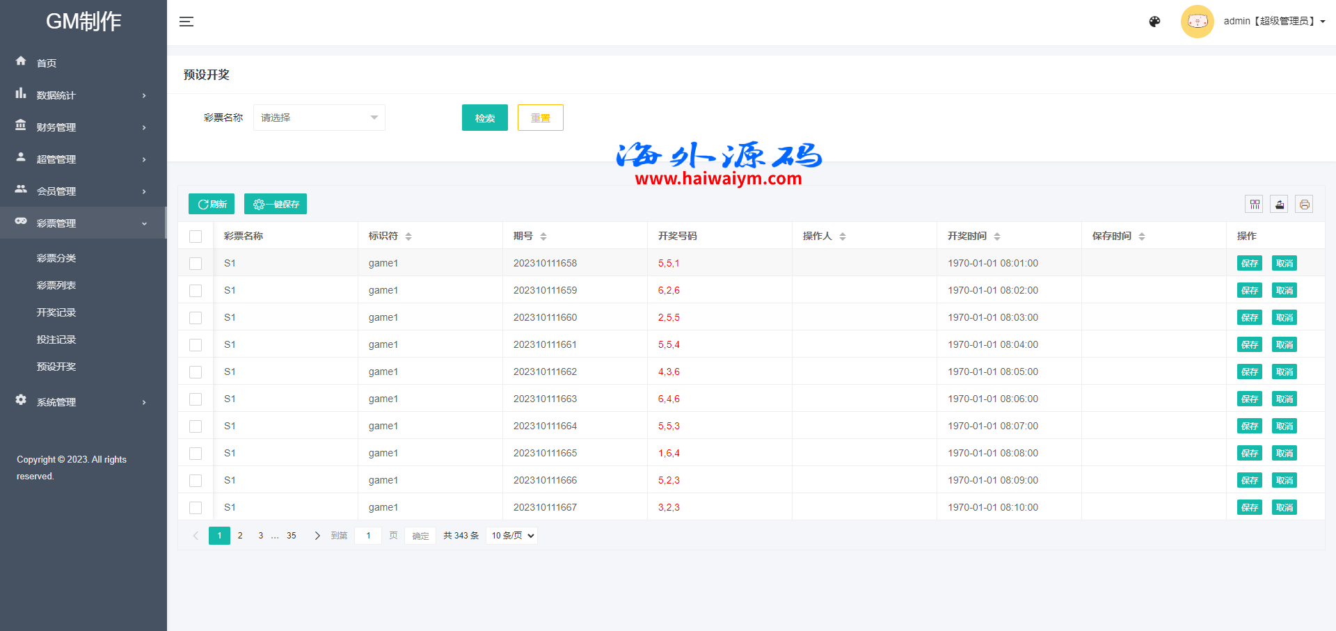Open the 彩票名称 dropdown selector
This screenshot has width=1336, height=631.
319,118
